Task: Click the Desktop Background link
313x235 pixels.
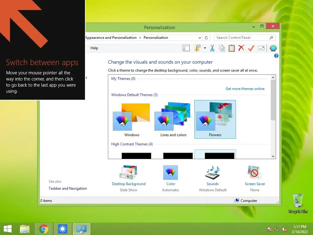Action: click(129, 184)
